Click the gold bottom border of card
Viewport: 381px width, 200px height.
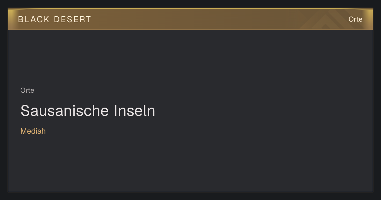[x=190, y=192]
